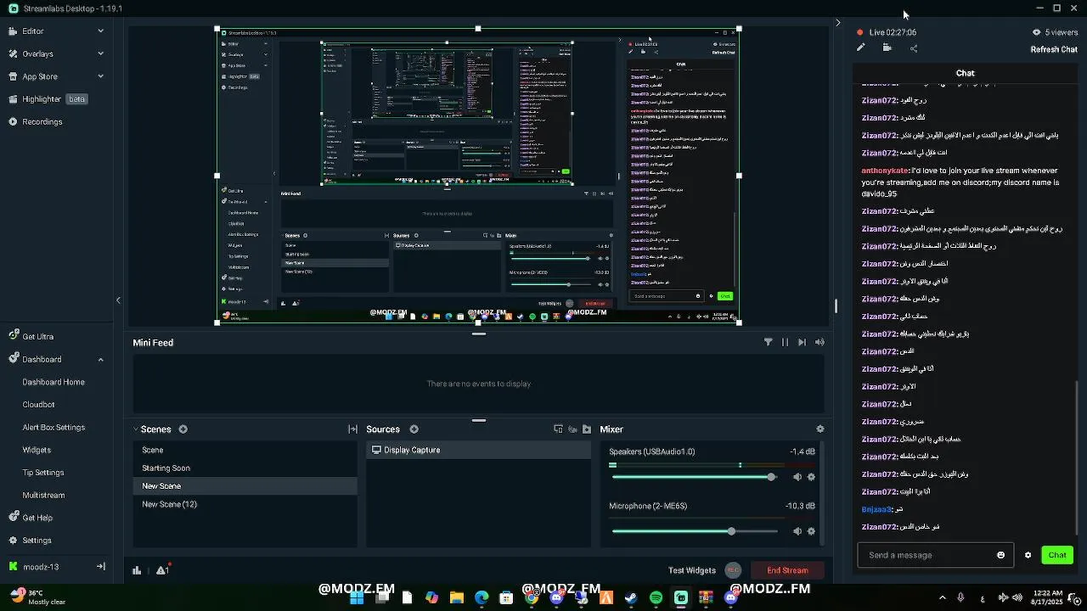The height and width of the screenshot is (611, 1087).
Task: Edit stream info with the pencil icon
Action: (x=860, y=48)
